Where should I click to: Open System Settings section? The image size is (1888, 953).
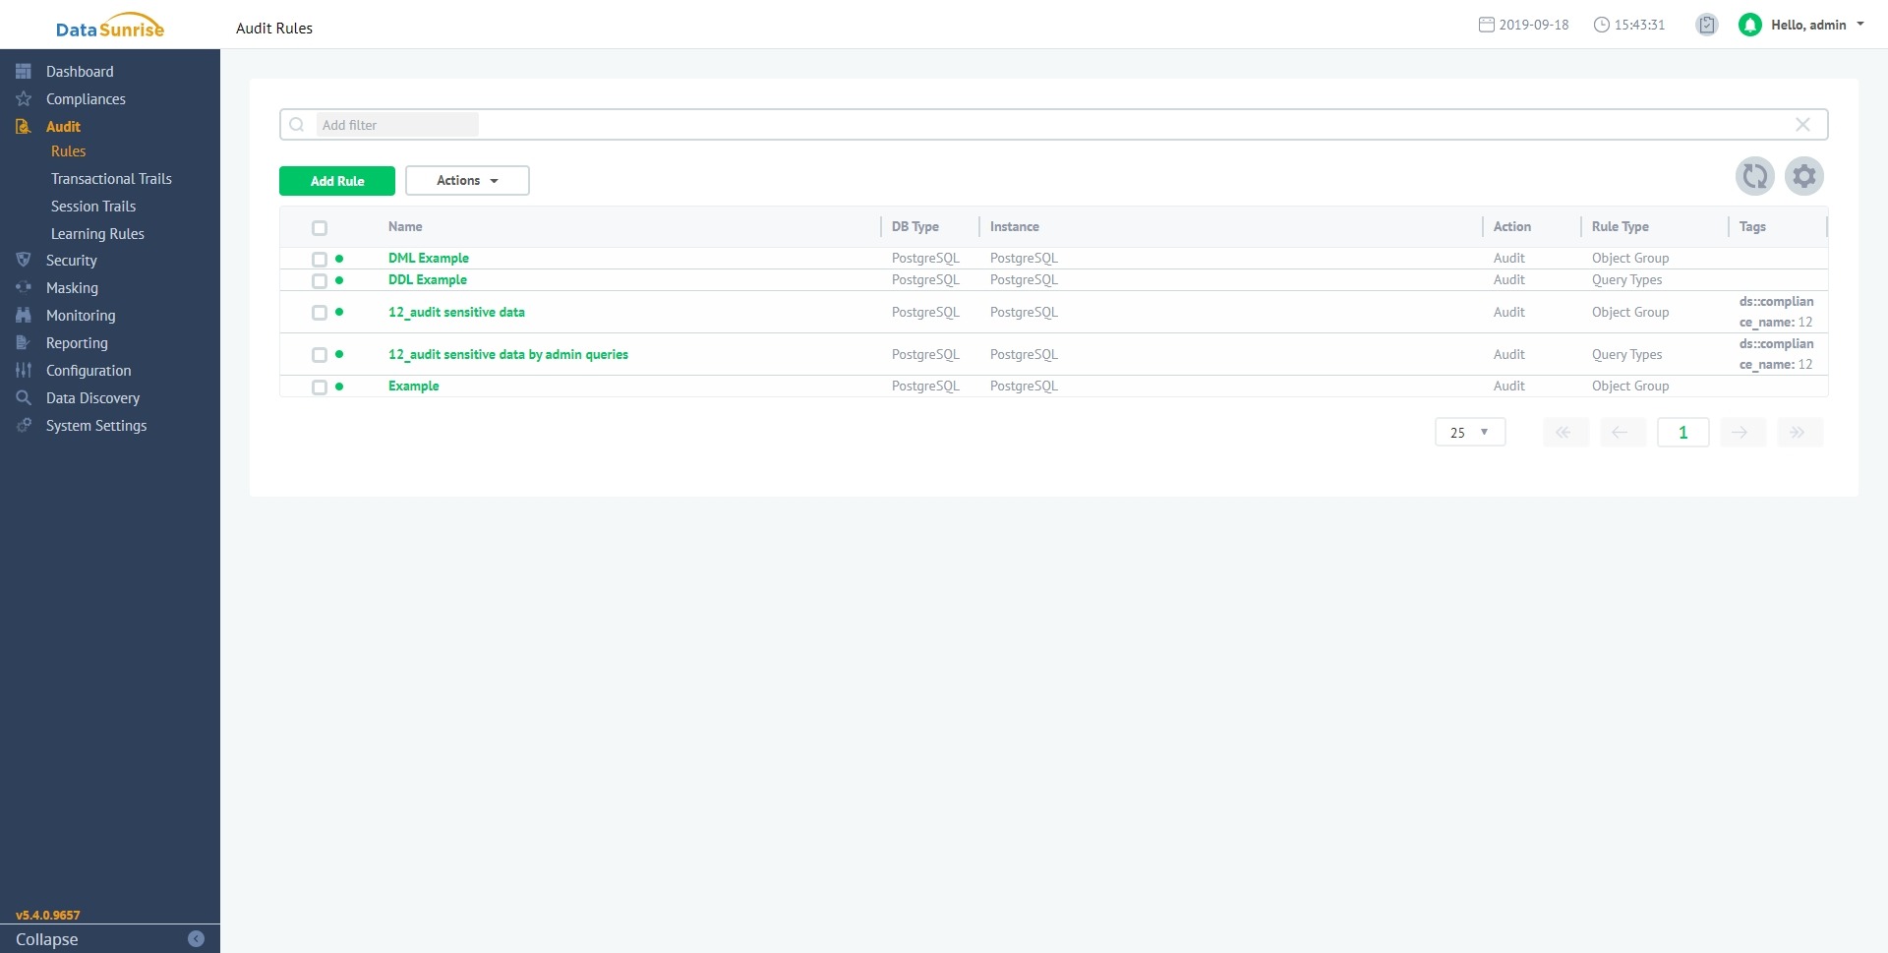click(96, 425)
